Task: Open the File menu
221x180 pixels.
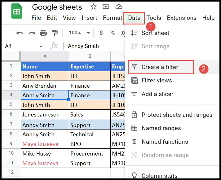Action: point(36,18)
